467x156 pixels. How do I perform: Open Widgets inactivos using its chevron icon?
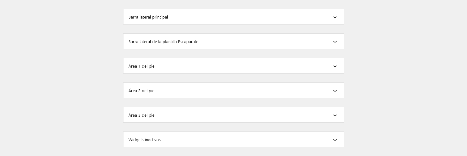click(335, 140)
